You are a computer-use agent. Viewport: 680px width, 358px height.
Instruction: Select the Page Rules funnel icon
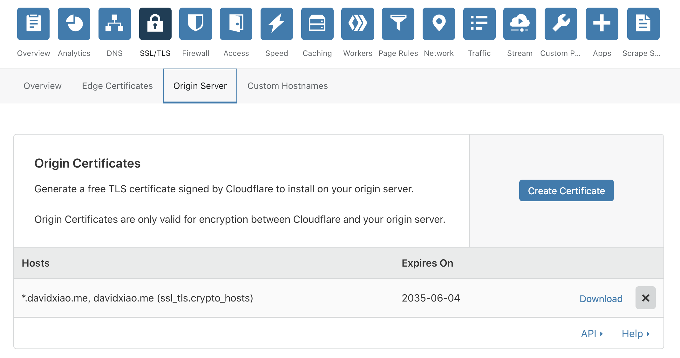pos(398,24)
